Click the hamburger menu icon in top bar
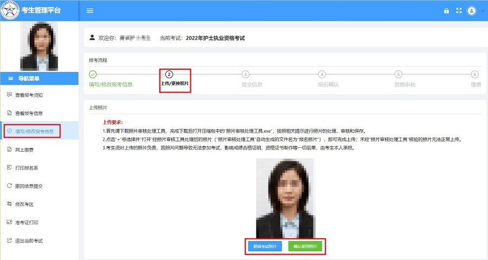 90,11
